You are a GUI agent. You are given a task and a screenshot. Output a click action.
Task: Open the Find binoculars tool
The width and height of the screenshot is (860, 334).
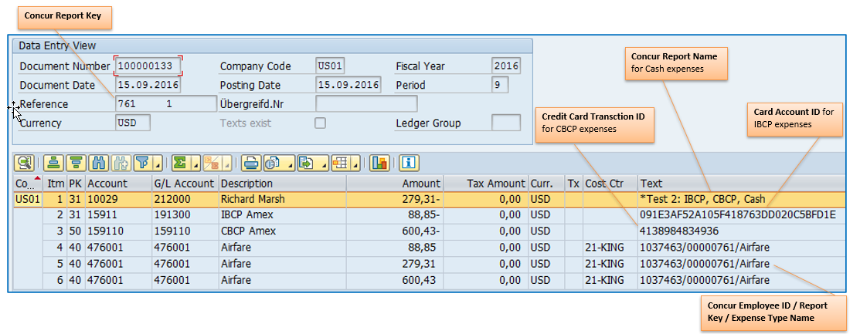click(98, 163)
